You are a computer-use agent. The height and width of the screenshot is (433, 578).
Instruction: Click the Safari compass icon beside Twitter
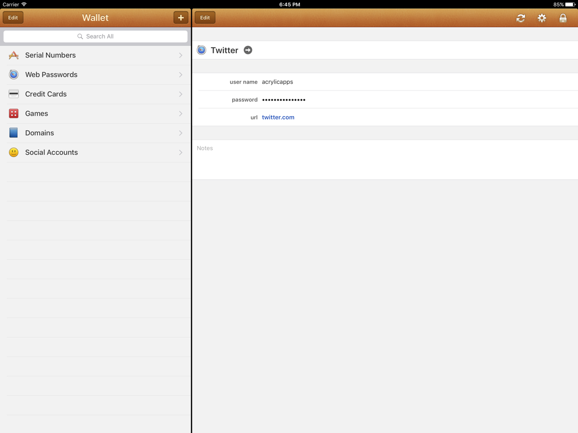[x=202, y=50]
